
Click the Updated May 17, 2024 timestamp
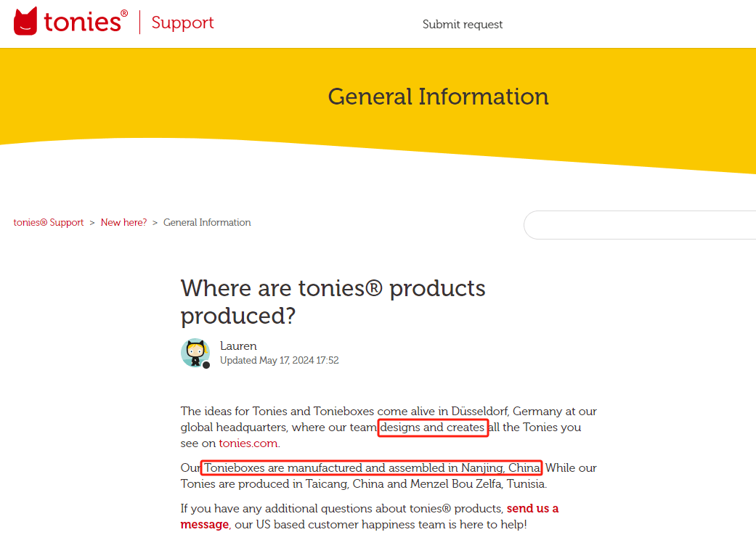click(x=279, y=361)
